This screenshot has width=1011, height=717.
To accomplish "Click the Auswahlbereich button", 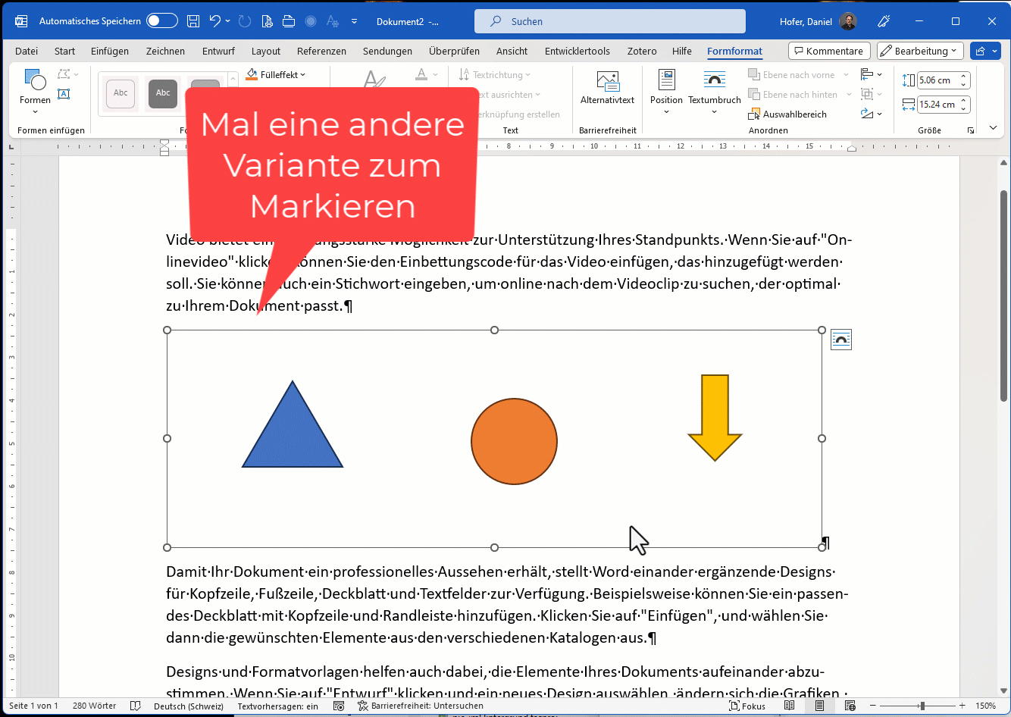I will point(787,114).
